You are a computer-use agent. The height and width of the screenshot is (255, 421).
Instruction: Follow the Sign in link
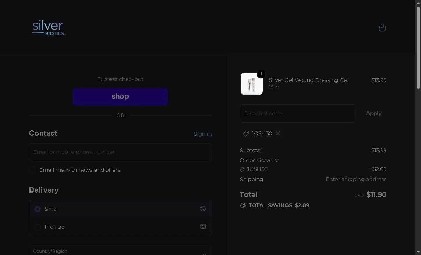point(203,134)
